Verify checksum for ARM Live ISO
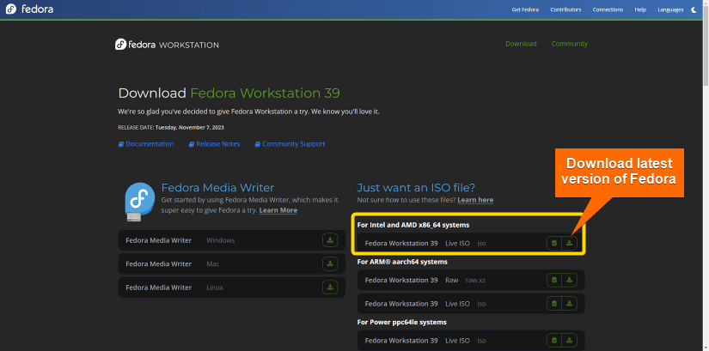 [554, 304]
